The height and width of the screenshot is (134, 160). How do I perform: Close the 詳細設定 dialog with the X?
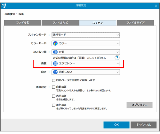pos(156,6)
